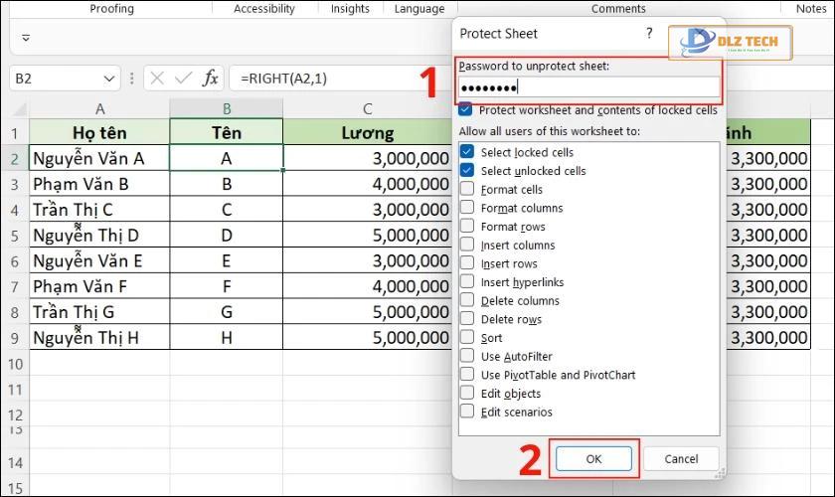The width and height of the screenshot is (835, 497).
Task: Click the formula bar enter checkmark icon
Action: (x=183, y=79)
